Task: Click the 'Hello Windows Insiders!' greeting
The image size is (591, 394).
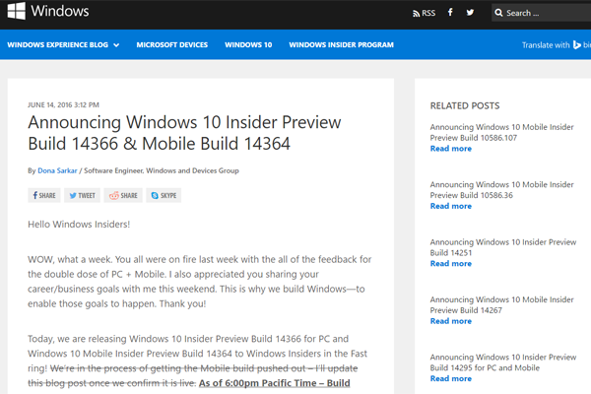Action: 79,225
